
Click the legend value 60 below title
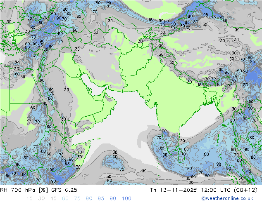(x=65, y=198)
